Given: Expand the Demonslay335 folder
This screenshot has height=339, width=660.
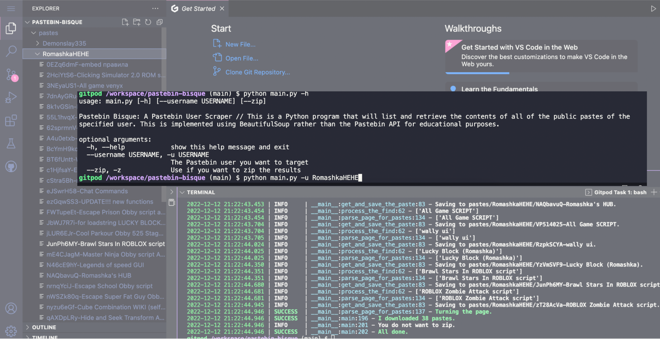Looking at the screenshot, I should (64, 43).
